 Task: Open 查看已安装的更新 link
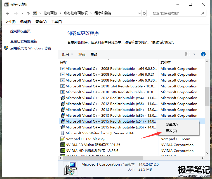(x=24, y=41)
